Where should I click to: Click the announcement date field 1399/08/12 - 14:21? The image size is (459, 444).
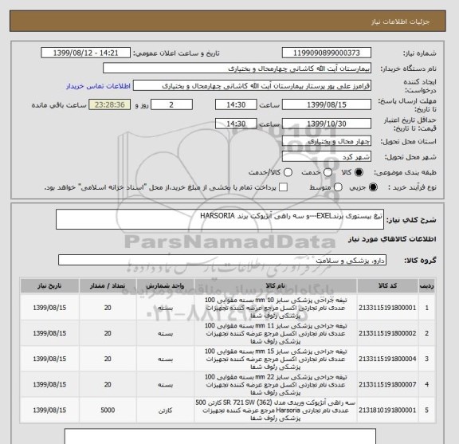point(85,53)
